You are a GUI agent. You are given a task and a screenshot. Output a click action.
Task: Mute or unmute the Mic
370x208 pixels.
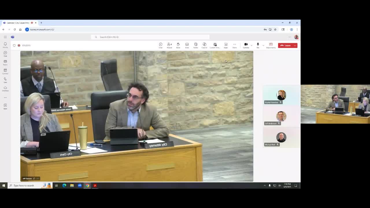(x=258, y=45)
